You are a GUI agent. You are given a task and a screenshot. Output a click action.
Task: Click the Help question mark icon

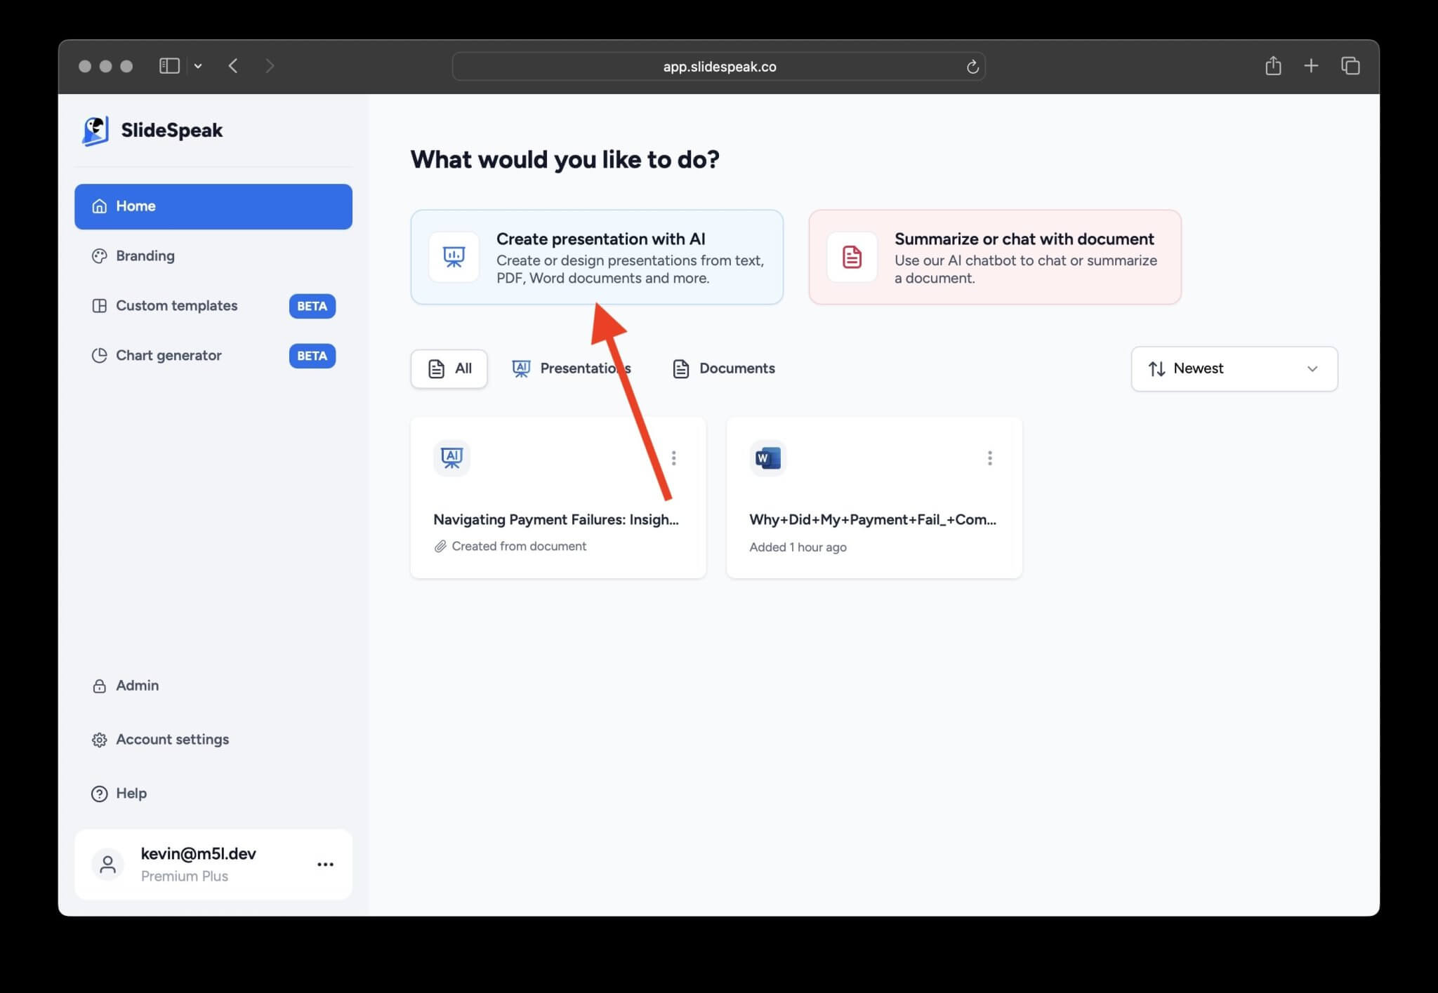tap(99, 793)
